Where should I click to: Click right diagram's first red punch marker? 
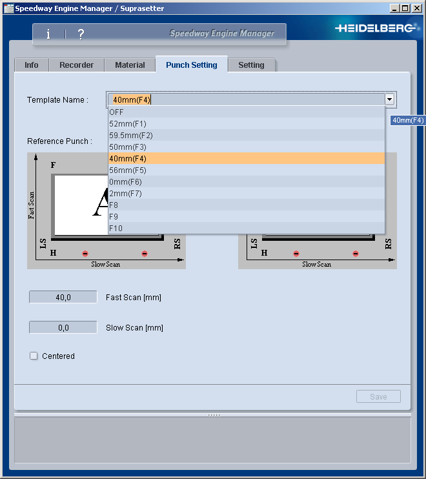click(x=296, y=254)
